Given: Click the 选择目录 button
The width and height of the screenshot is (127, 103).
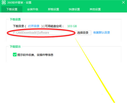Looking at the screenshot, I should [83, 33].
